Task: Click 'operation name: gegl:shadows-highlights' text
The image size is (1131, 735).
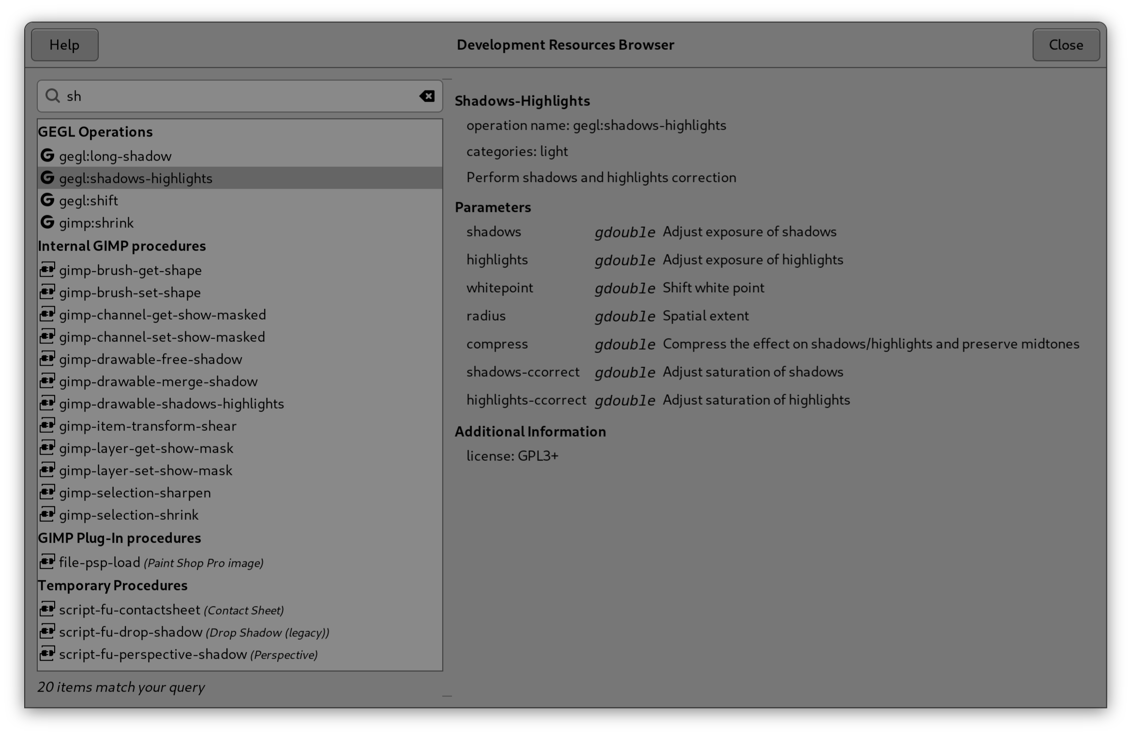Action: coord(596,125)
